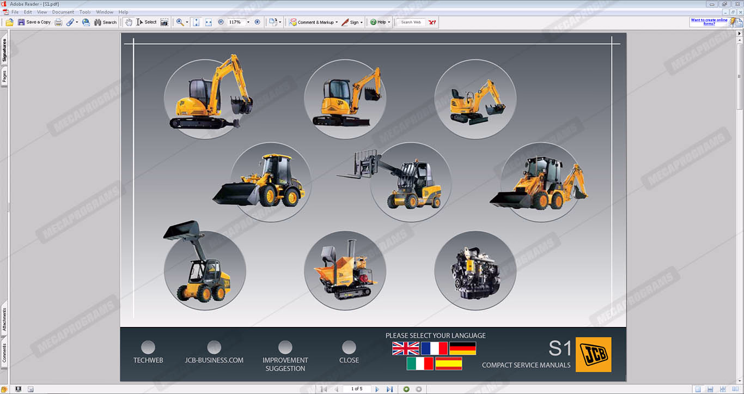Go to next page arrow
This screenshot has width=744, height=394.
coord(377,389)
